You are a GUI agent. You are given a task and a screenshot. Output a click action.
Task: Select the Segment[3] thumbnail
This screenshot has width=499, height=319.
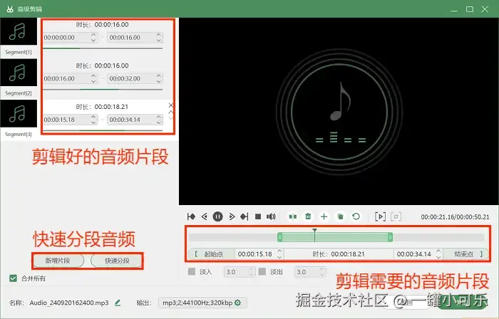[19, 113]
